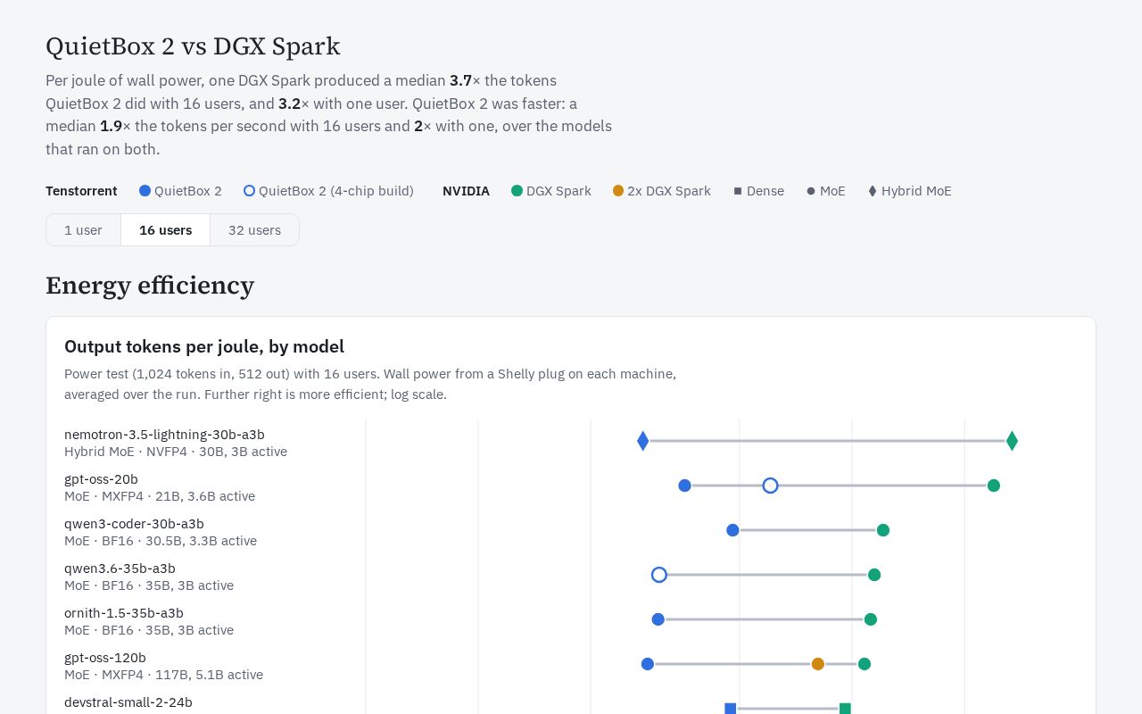Open the 32 users tab

pyautogui.click(x=254, y=230)
